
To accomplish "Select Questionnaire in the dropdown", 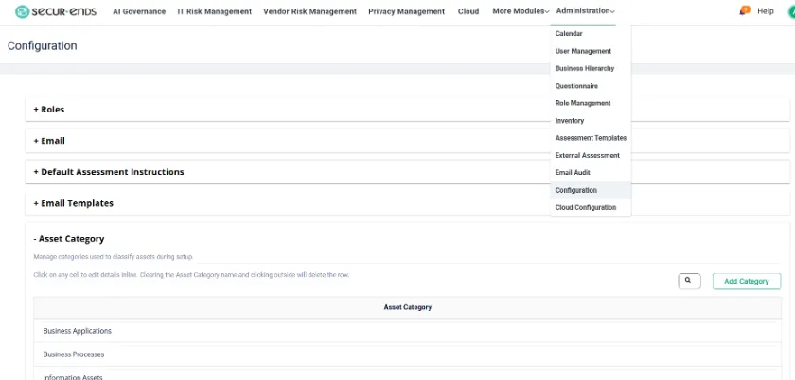I will 591,86.
